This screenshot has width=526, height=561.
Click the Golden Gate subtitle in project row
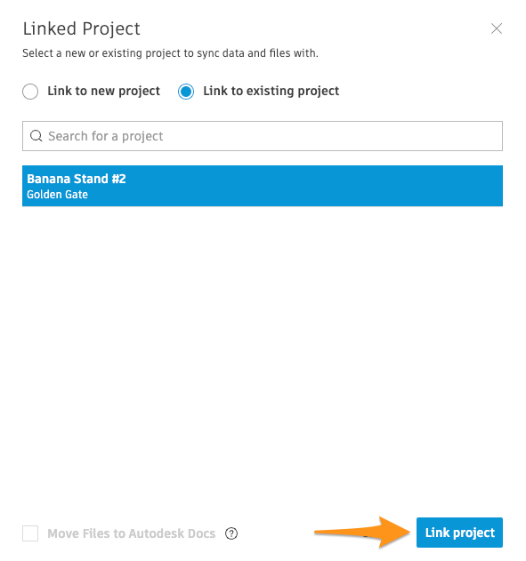pos(57,195)
